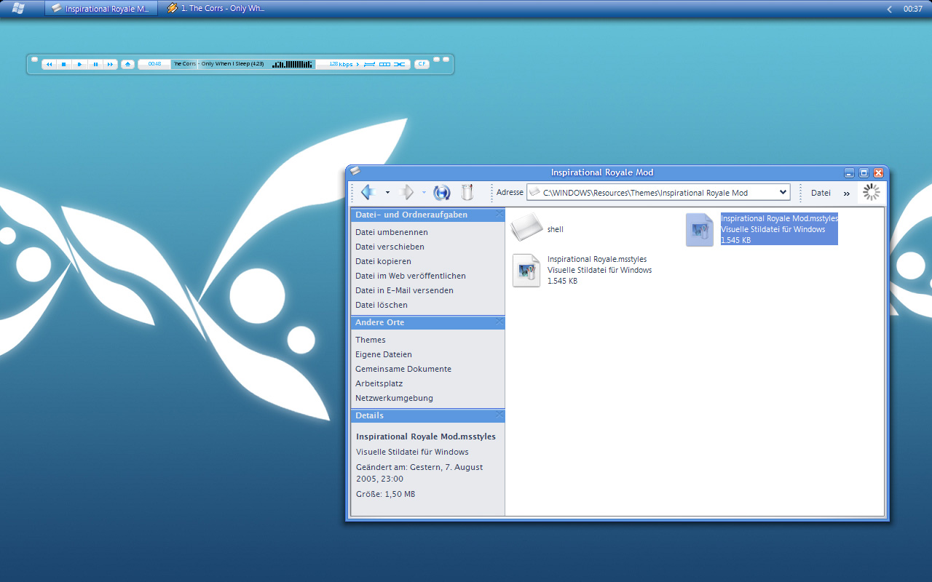Click the 00:37 clock in the tray

(x=913, y=9)
